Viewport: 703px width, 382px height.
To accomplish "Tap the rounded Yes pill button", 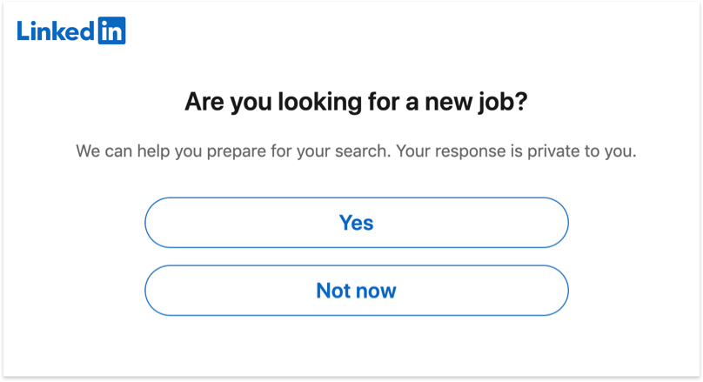I will click(356, 222).
